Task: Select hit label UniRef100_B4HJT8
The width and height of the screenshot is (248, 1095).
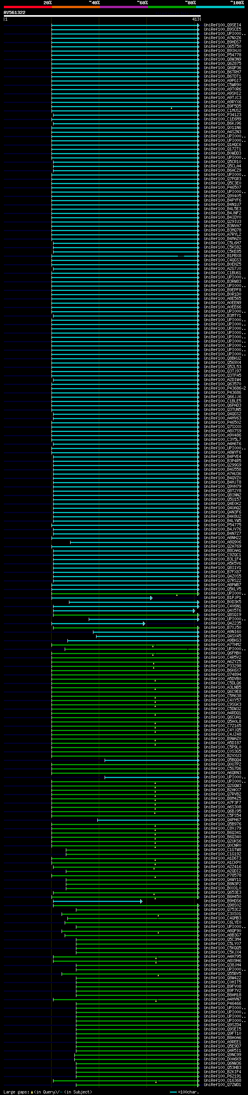Action: pos(222,482)
